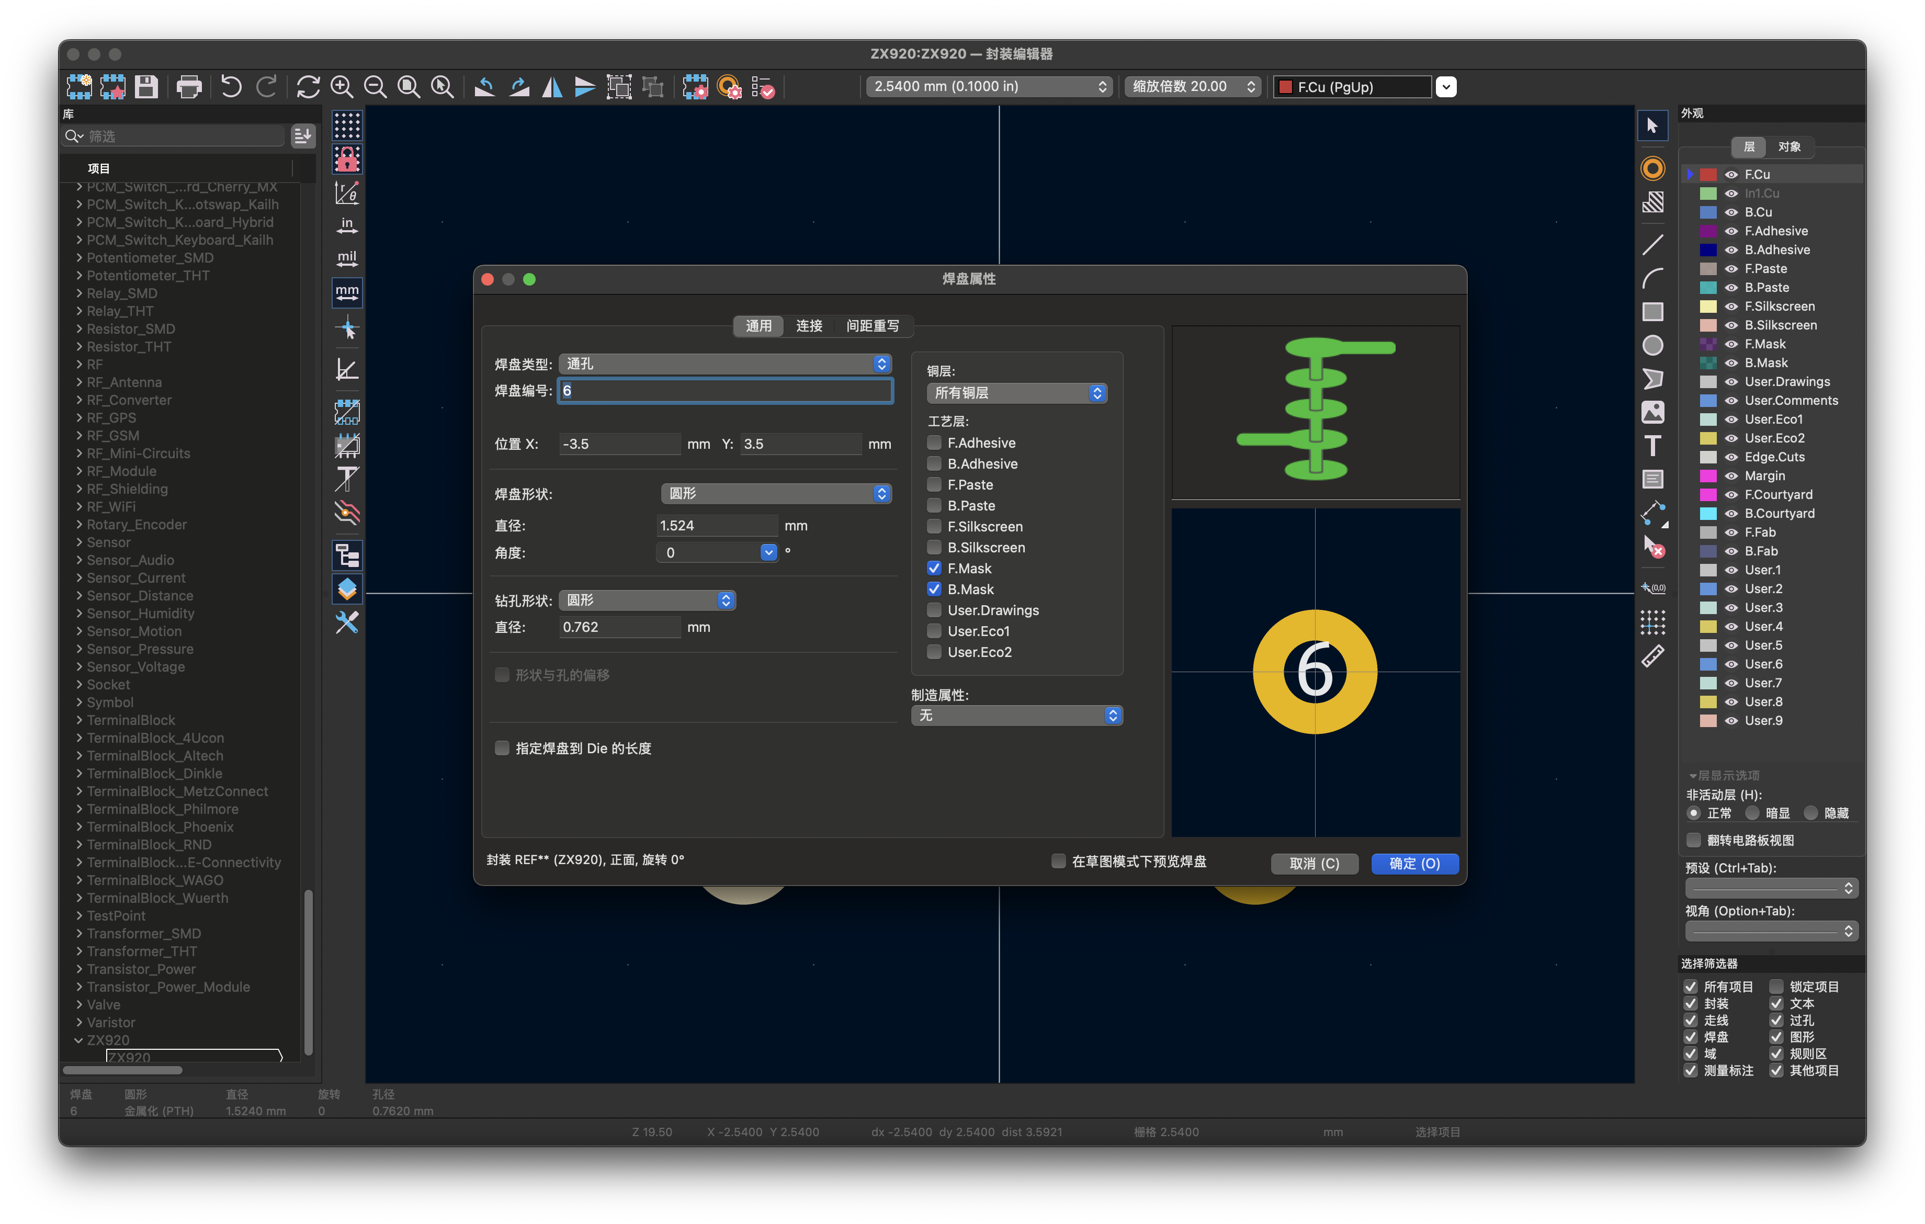This screenshot has width=1925, height=1224.
Task: Click the pad 直径 1.524 field
Action: (716, 525)
